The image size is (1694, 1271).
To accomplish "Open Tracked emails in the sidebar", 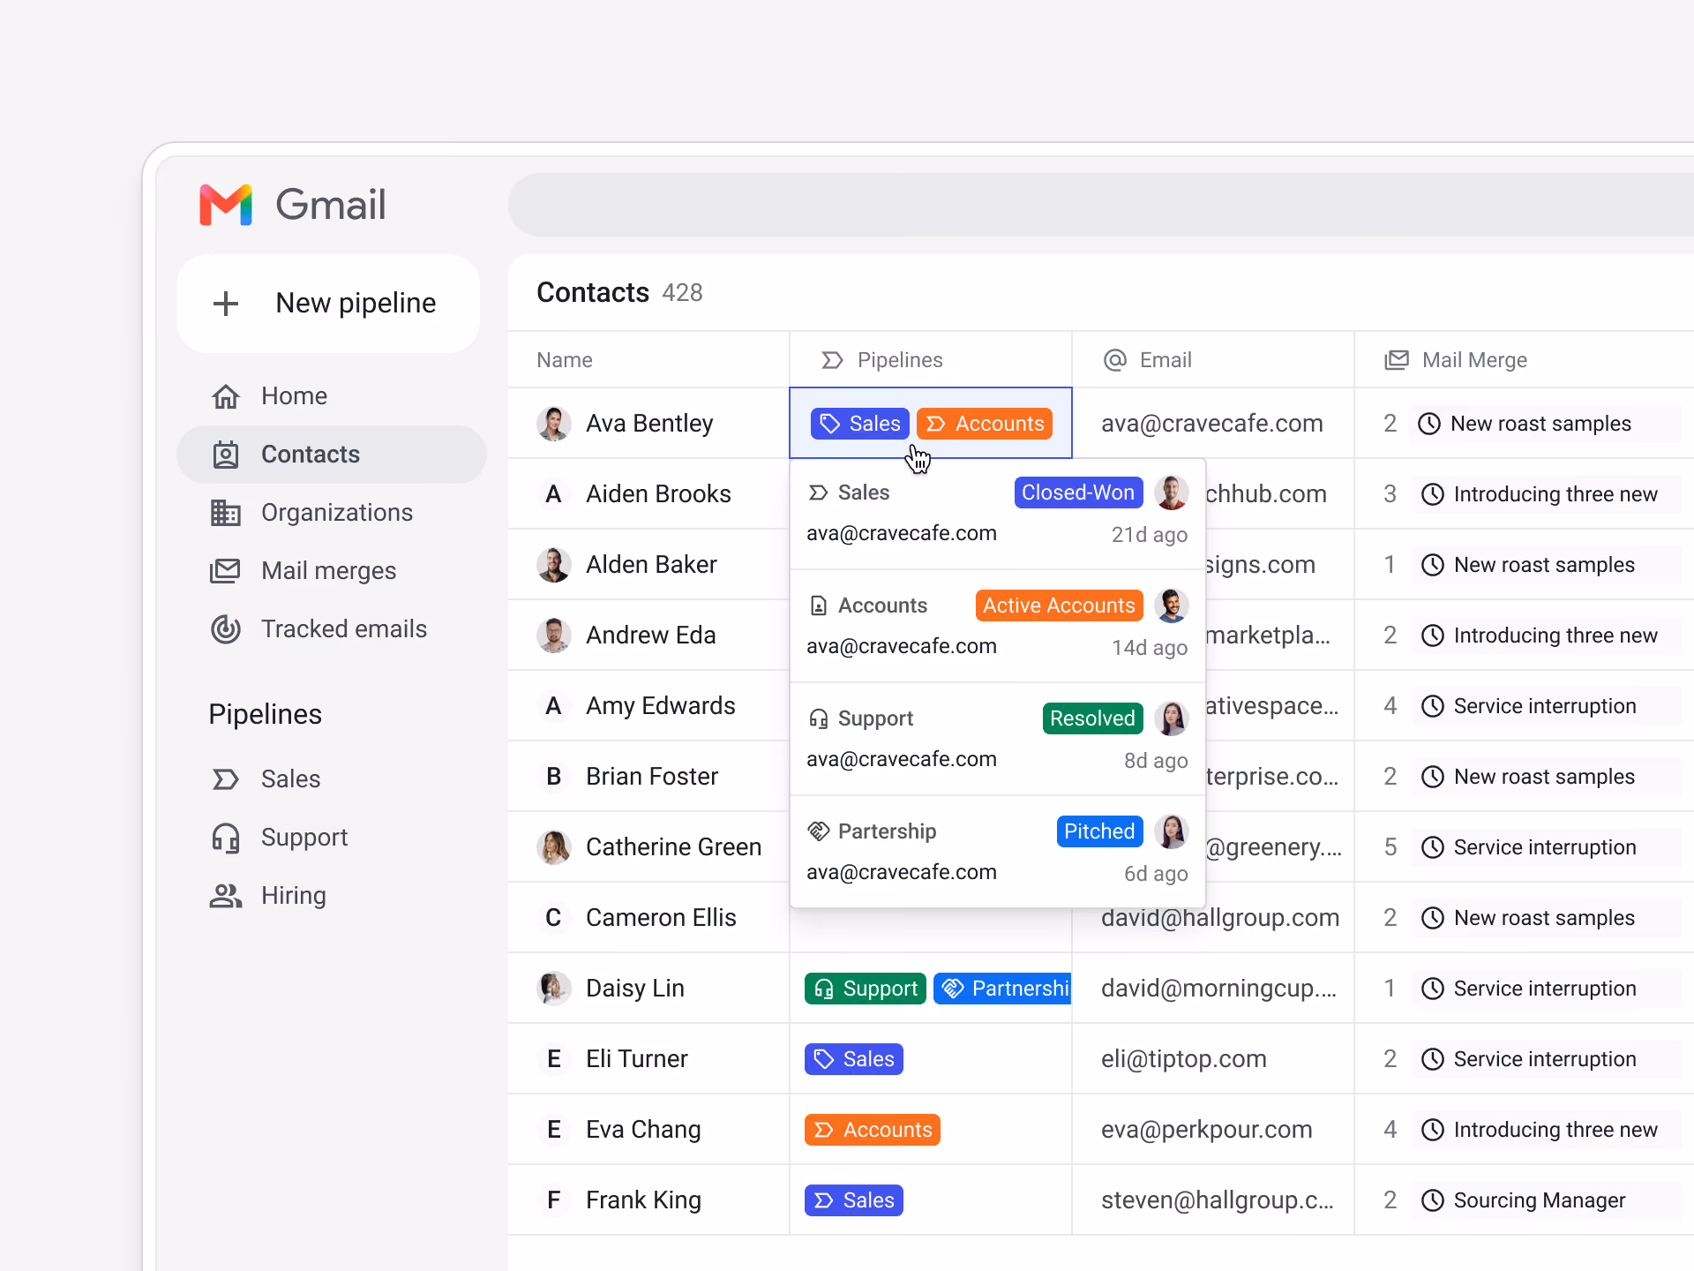I will 332,629.
